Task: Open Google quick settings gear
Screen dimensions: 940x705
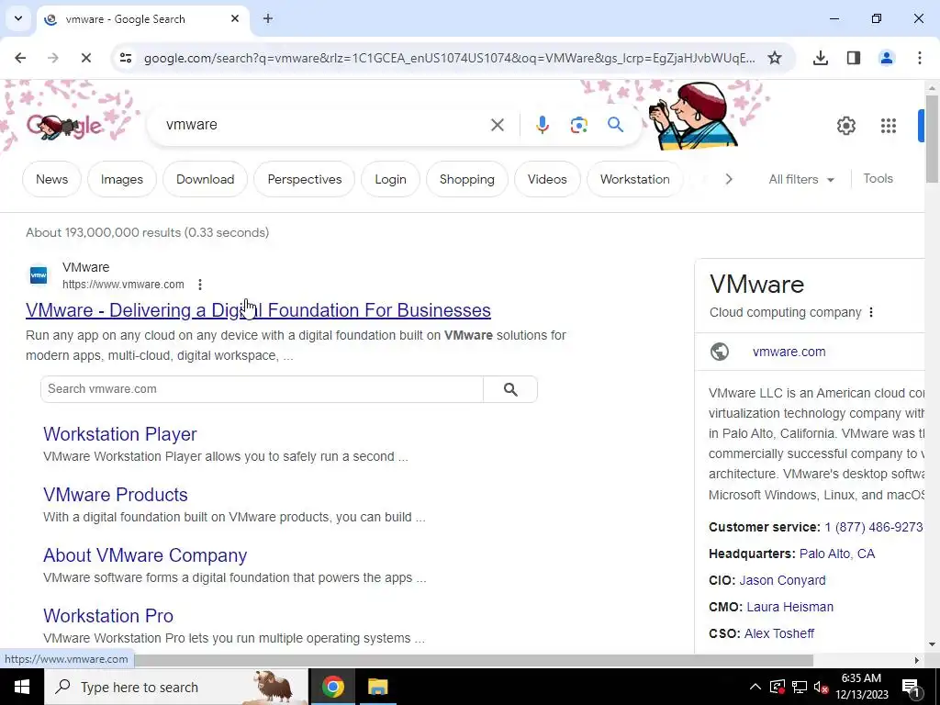Action: pyautogui.click(x=845, y=125)
